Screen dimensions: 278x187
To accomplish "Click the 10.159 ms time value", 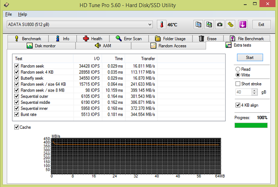I will [114, 90].
